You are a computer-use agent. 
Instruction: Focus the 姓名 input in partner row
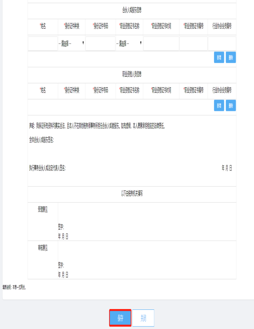pyautogui.click(x=43, y=44)
